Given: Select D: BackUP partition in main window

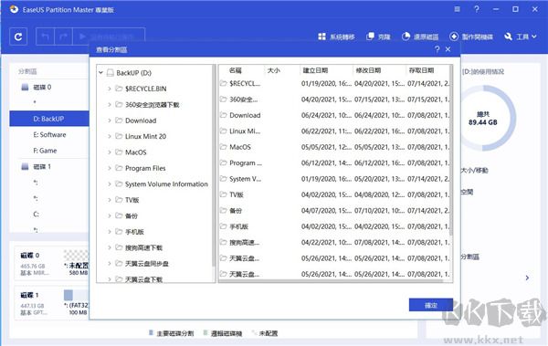Looking at the screenshot, I should [49, 119].
